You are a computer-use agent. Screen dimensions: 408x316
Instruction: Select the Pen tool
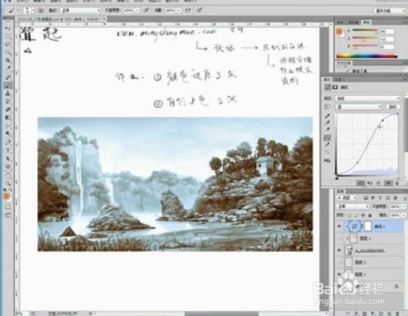click(x=8, y=142)
